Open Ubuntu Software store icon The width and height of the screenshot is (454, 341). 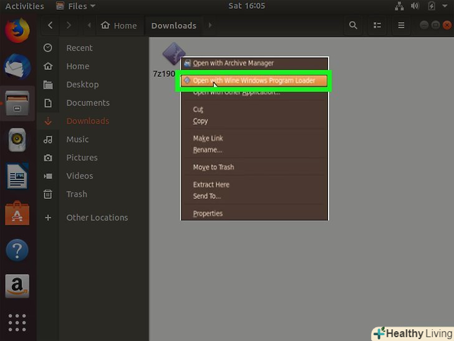pos(17,213)
